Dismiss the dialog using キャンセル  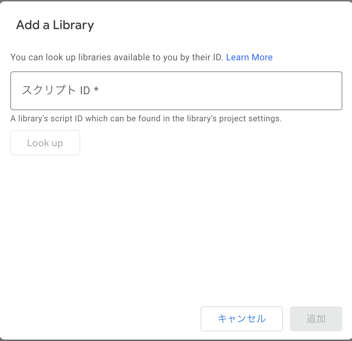click(x=242, y=319)
